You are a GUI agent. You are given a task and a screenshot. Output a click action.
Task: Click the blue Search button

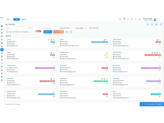point(47,32)
